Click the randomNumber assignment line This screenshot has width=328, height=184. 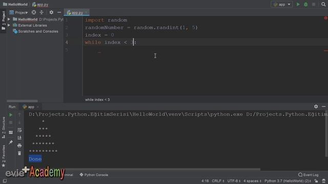(141, 28)
